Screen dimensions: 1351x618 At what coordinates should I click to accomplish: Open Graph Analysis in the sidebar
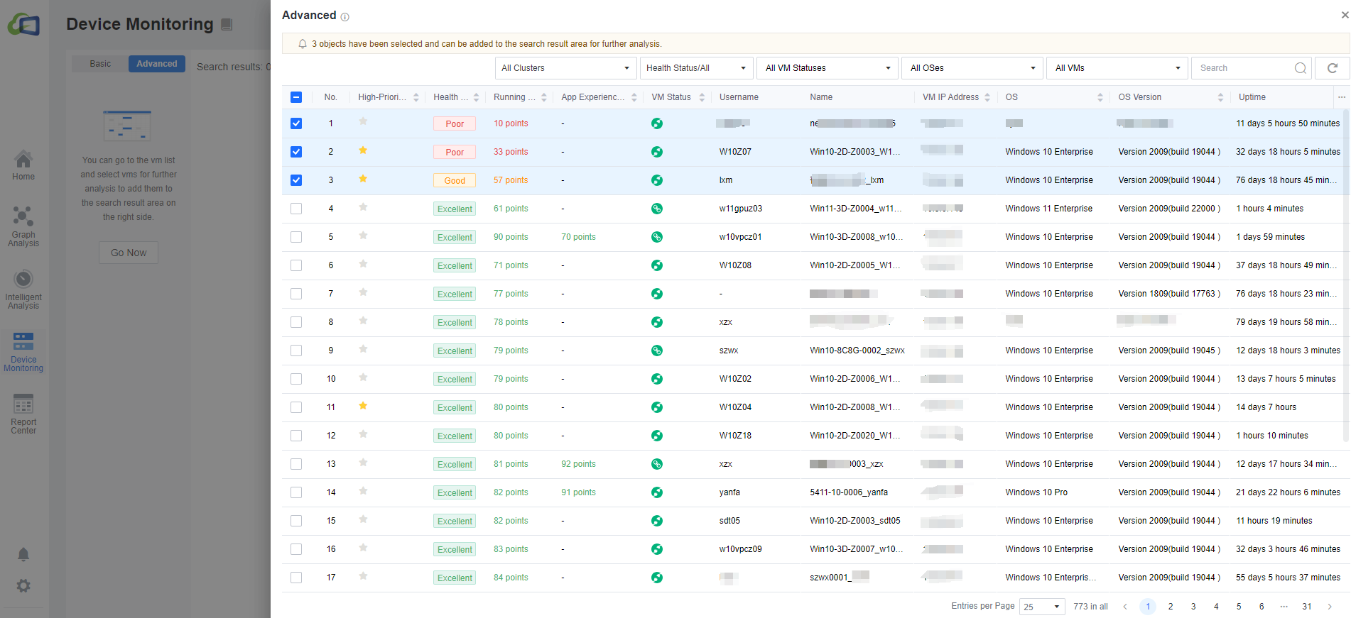(x=23, y=226)
